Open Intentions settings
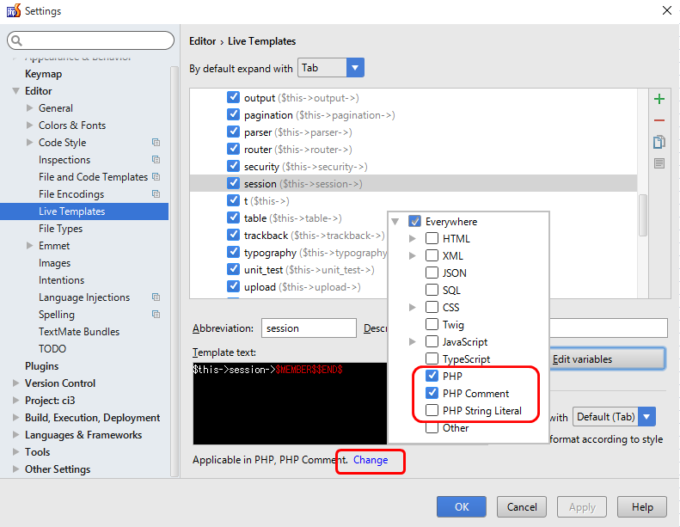 61,280
